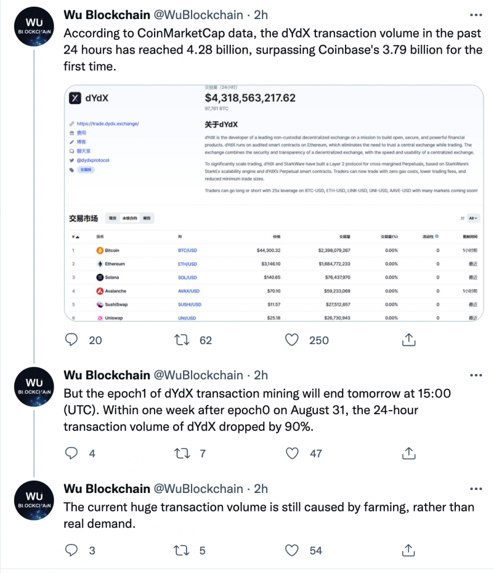Click the Bitcoin coin icon in markets list

click(100, 250)
